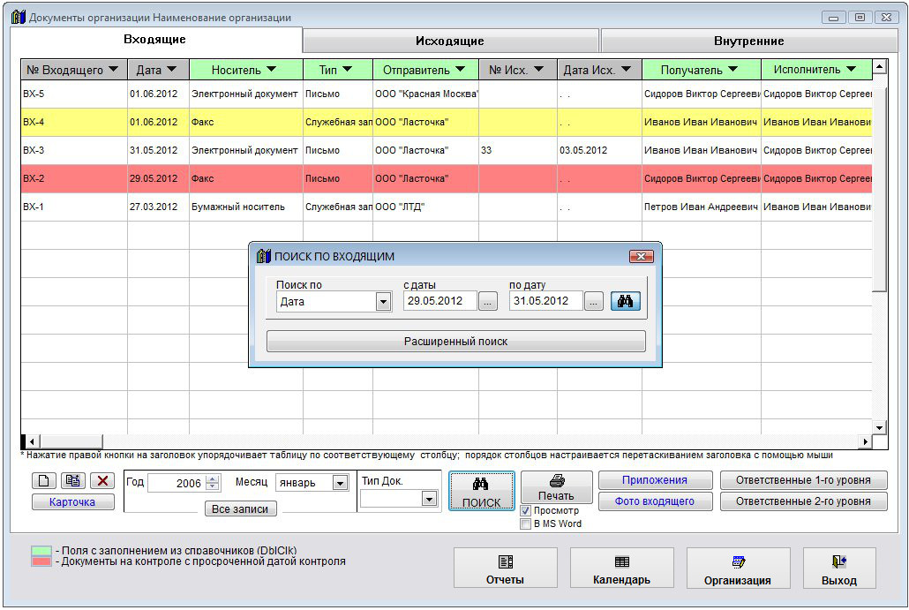Screen dimensions: 909x610
Task: Open the Календарь calendar
Action: tap(621, 569)
